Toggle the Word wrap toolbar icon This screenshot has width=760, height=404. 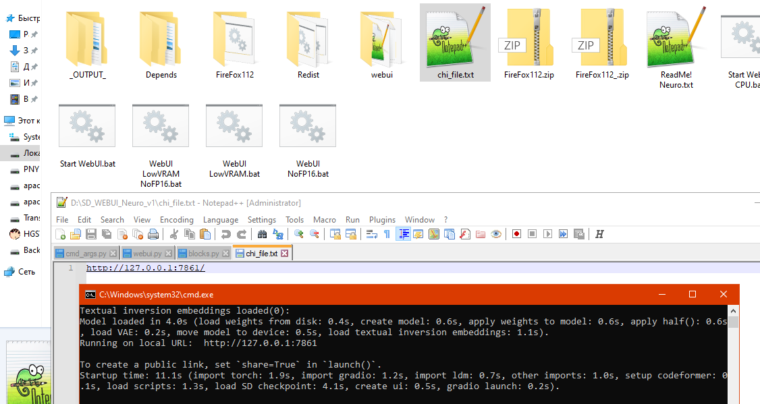[372, 235]
